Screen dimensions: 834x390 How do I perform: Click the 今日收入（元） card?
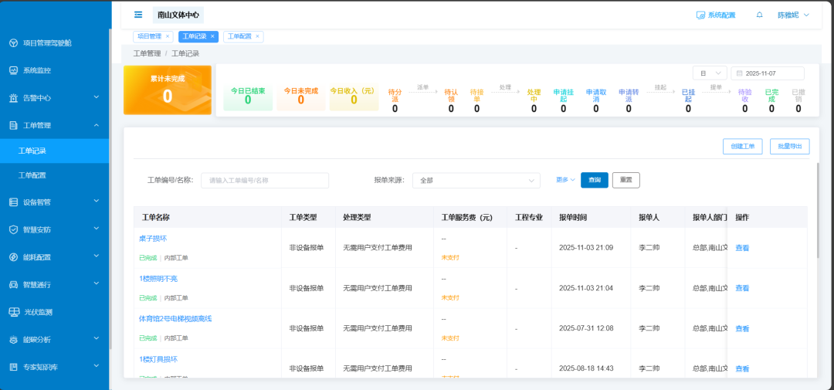[354, 97]
